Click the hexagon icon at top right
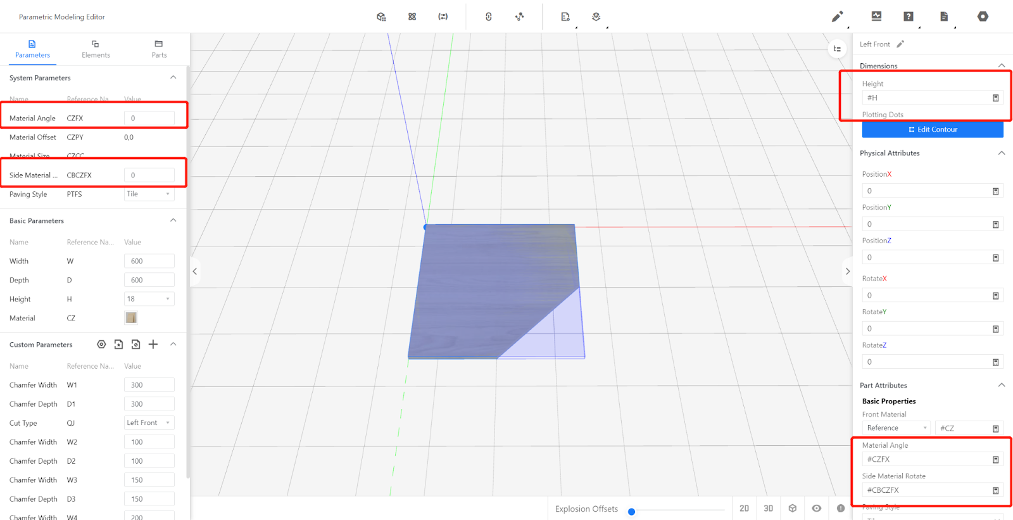 (x=983, y=16)
